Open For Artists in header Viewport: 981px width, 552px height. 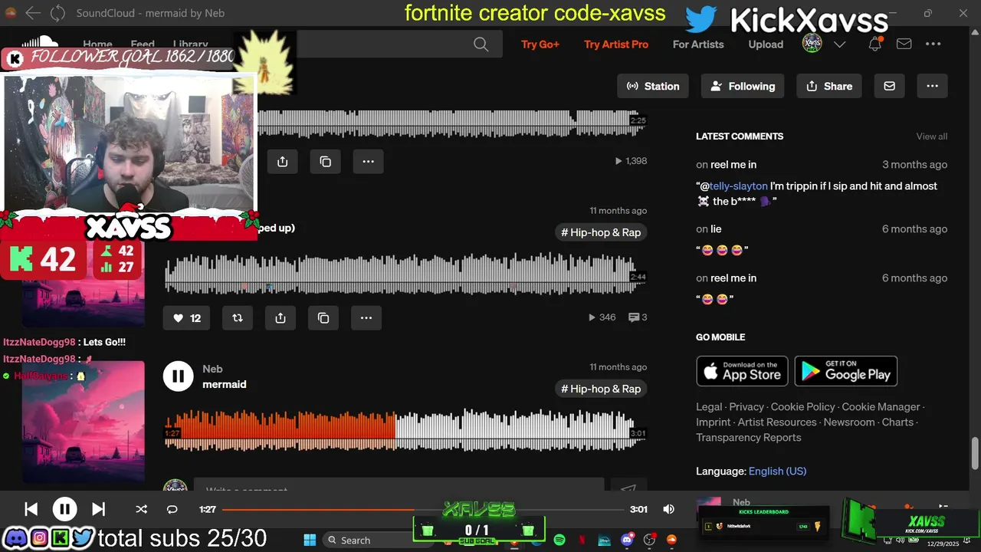[x=698, y=44]
